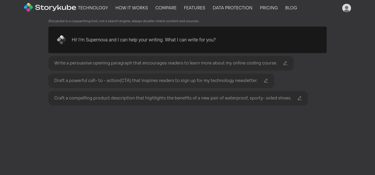This screenshot has width=375, height=175.
Task: Open the user profile avatar
Action: (347, 8)
